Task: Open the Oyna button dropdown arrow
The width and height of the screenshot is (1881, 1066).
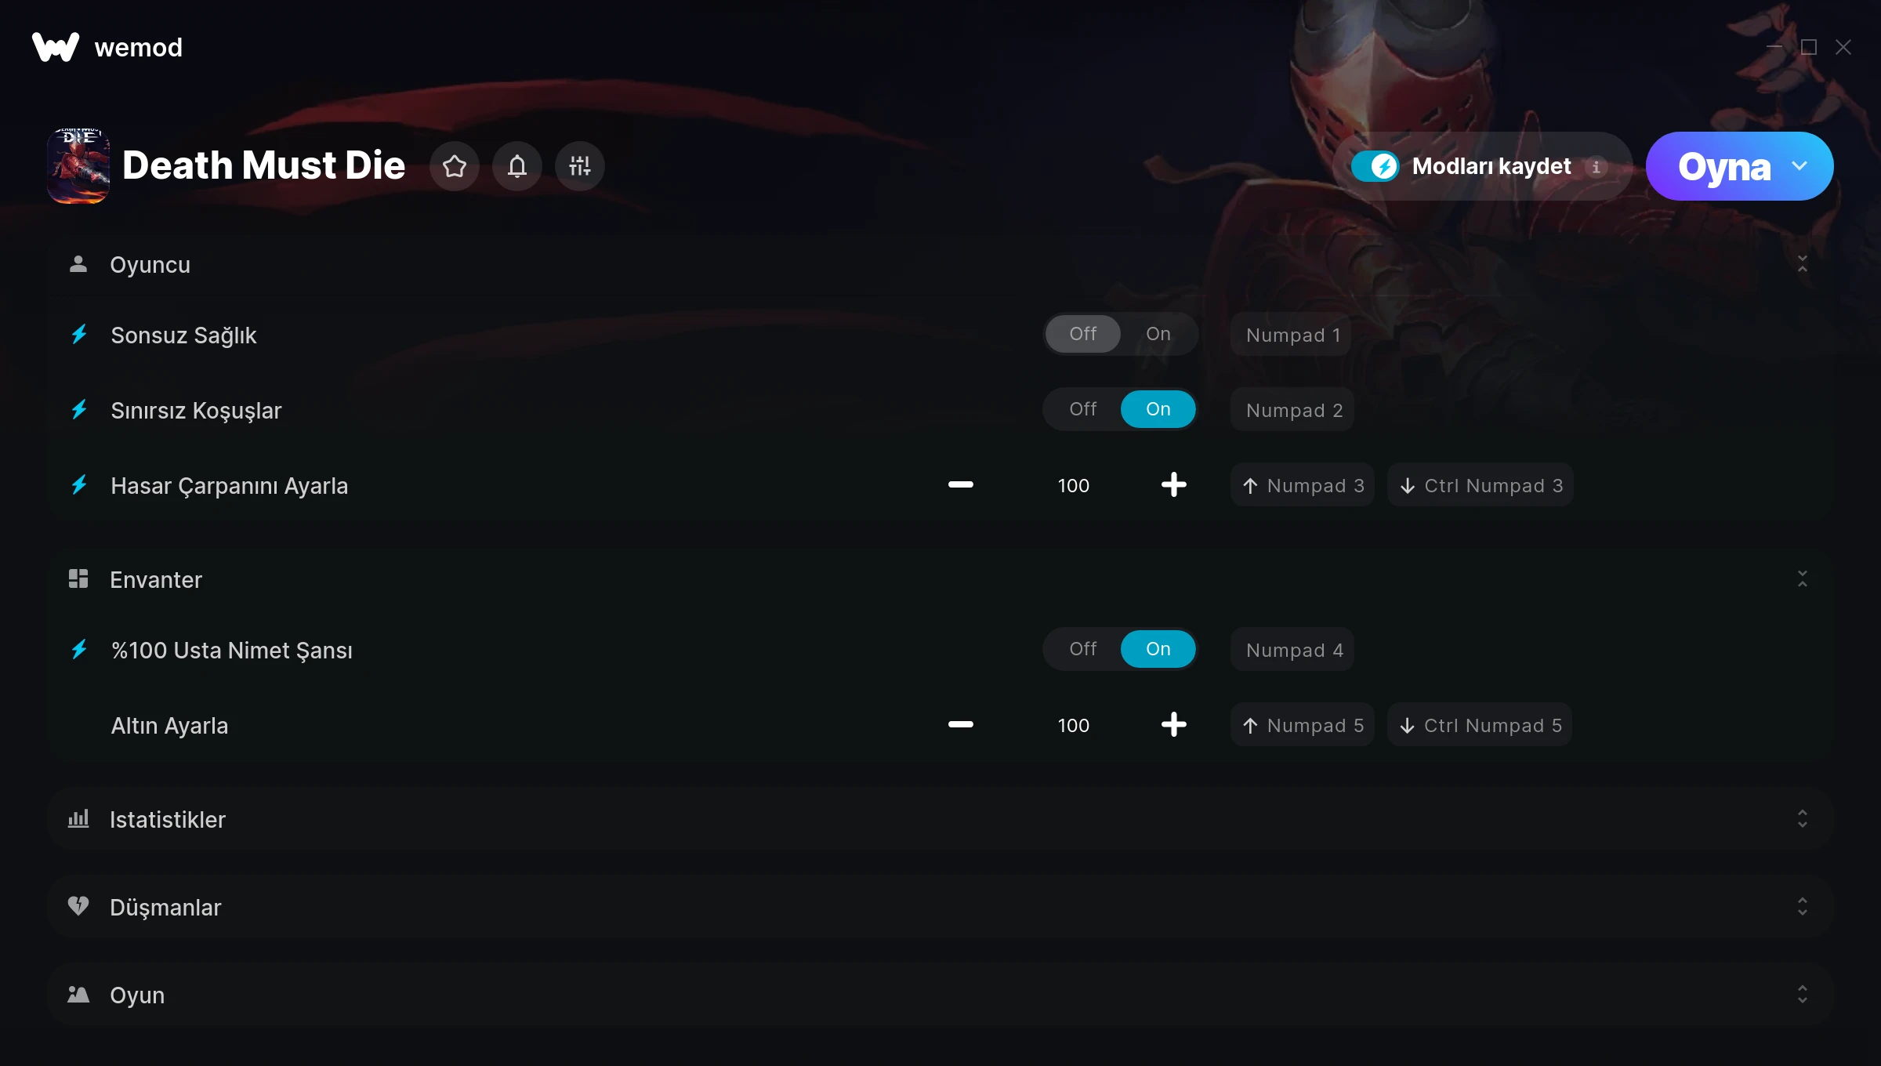Action: (x=1799, y=166)
